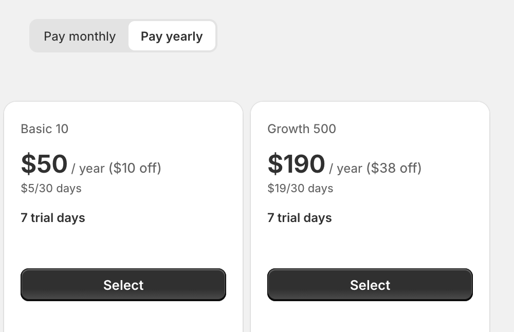This screenshot has height=332, width=514.
Task: Click empty space below Growth 500 Select button
Action: (370, 318)
